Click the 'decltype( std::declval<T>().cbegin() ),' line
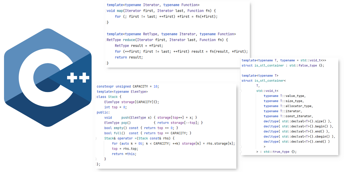Image resolution: width=344 pixels, height=172 pixels. pyautogui.click(x=299, y=136)
